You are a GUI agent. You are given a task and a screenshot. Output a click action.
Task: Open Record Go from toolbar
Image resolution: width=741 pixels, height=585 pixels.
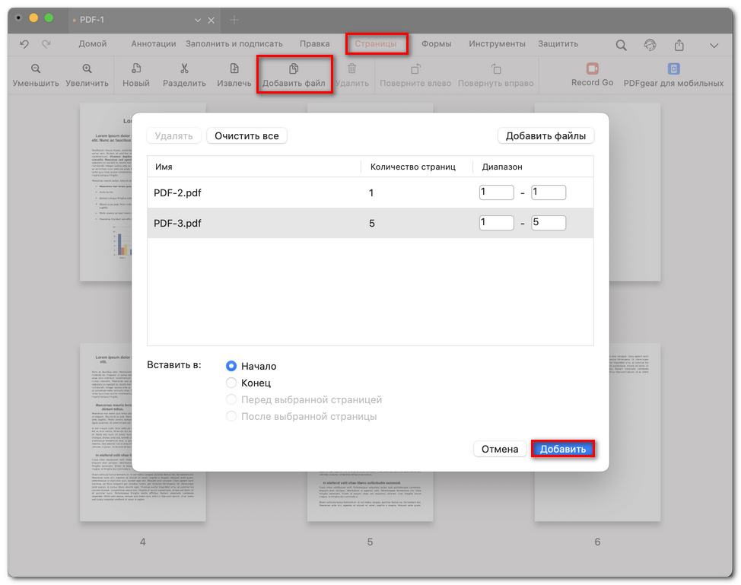pos(592,69)
